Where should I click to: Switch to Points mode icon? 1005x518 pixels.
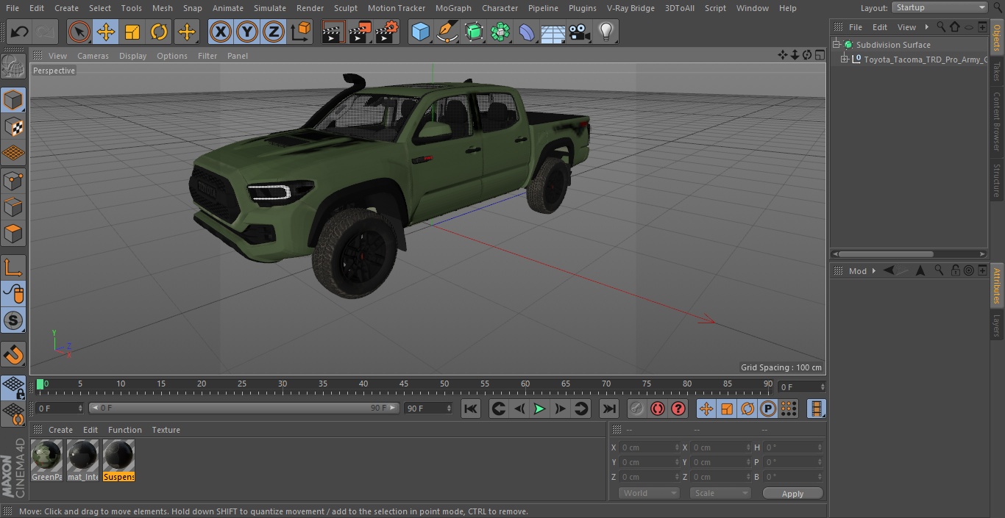point(13,180)
